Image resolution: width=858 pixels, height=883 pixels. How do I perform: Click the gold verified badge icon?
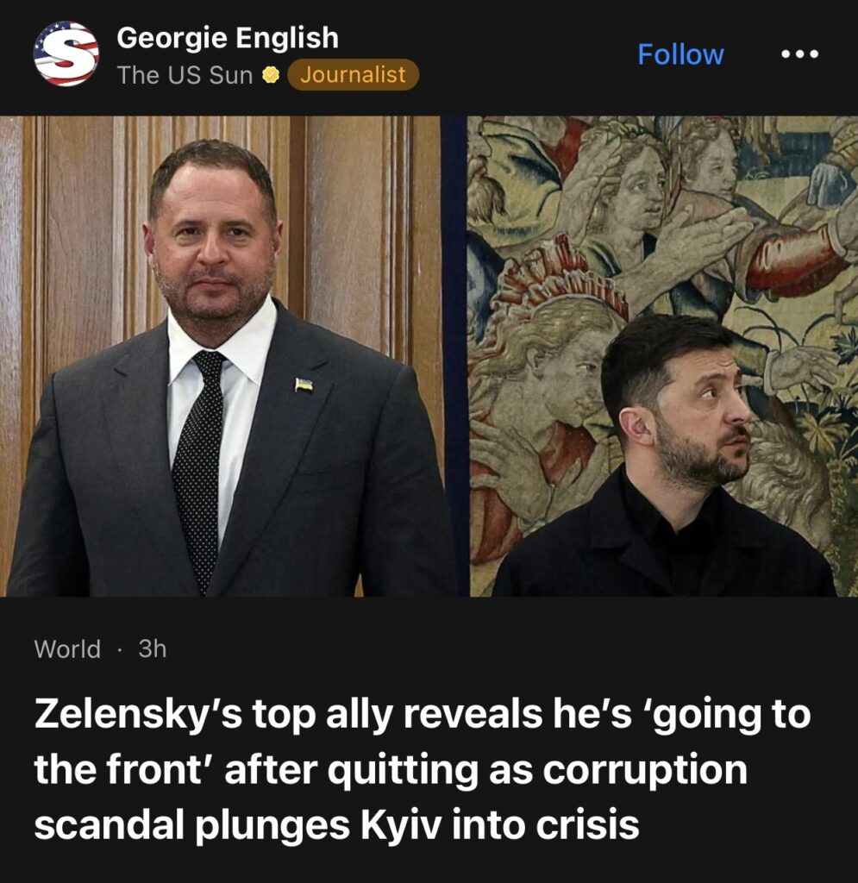coord(272,75)
